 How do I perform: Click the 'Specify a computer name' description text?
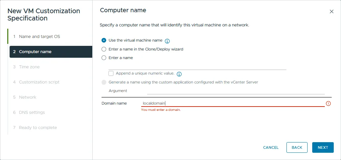[x=174, y=25]
